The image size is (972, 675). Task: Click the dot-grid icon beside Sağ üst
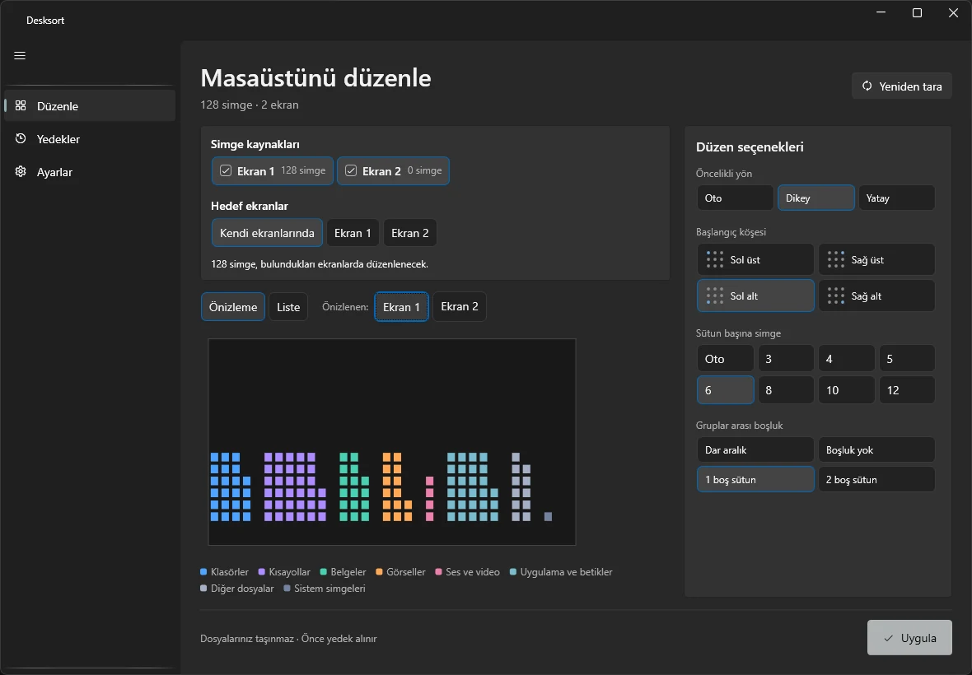point(835,259)
